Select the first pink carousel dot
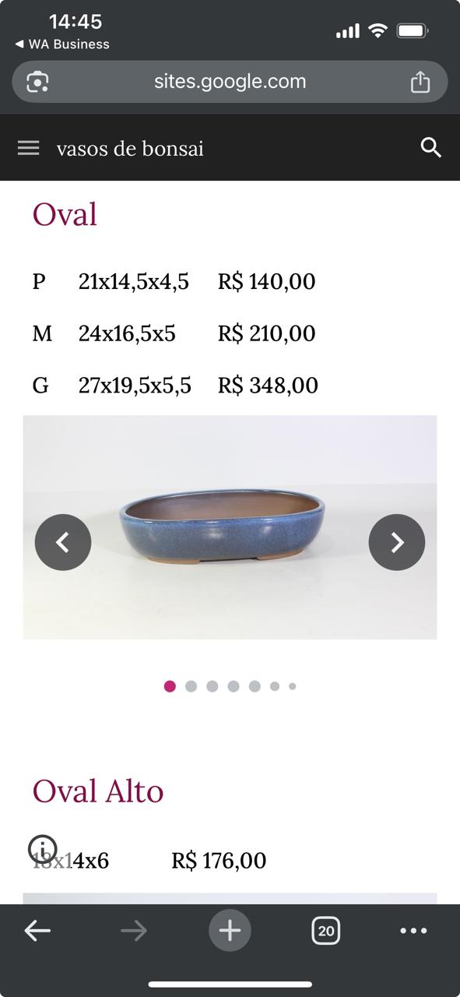This screenshot has width=460, height=997. pyautogui.click(x=170, y=686)
